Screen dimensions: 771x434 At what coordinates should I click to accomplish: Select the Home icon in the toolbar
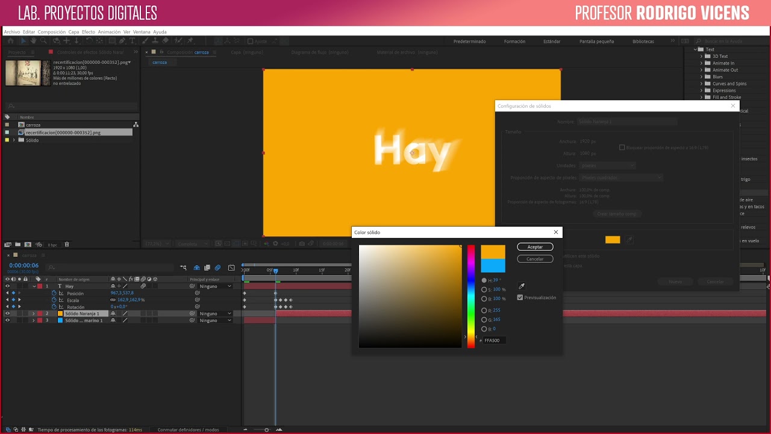[10, 41]
